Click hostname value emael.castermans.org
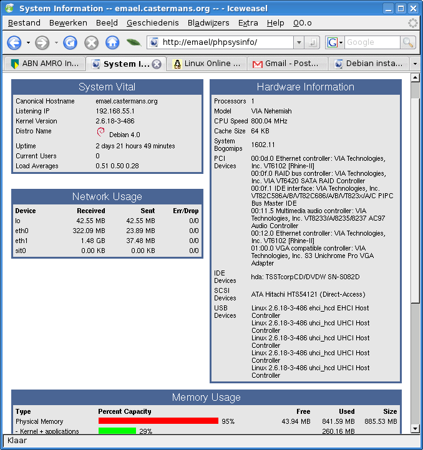This screenshot has width=423, height=450. 127,102
